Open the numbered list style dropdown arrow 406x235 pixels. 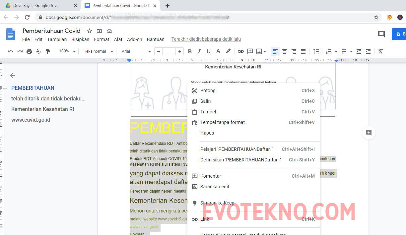(336, 51)
